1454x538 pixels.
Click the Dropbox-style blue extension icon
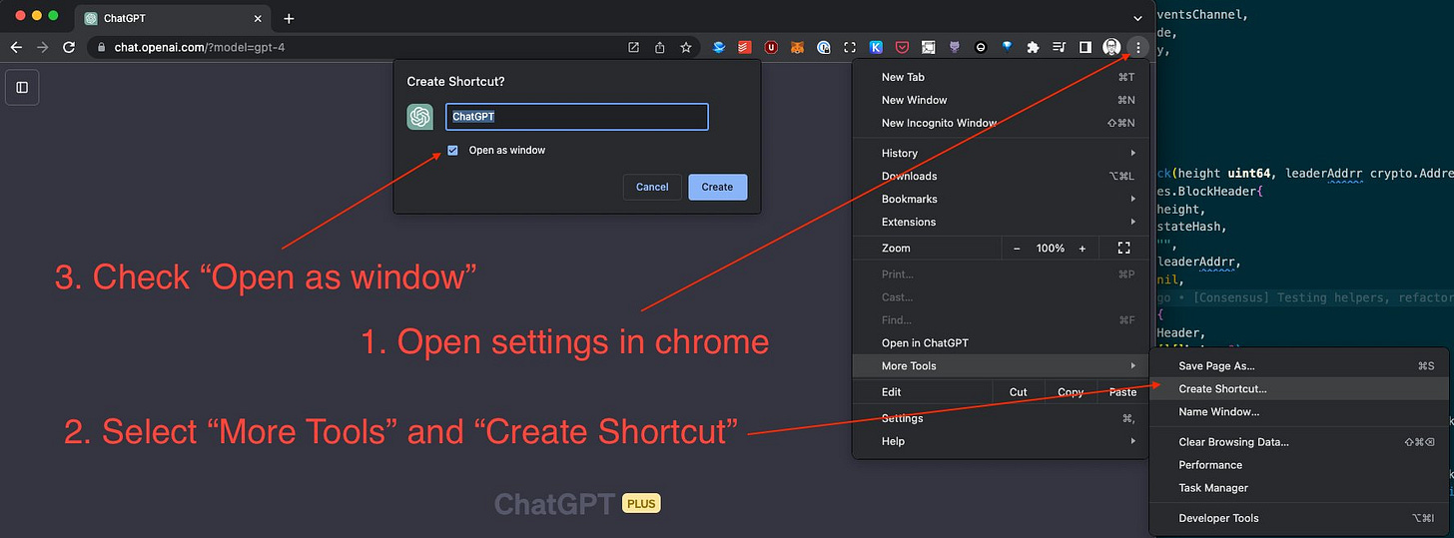718,47
